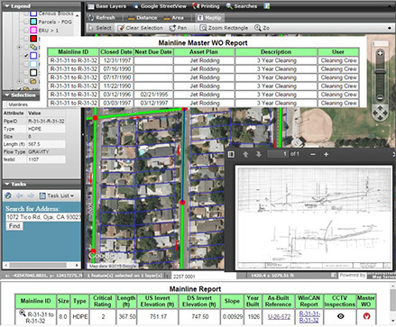Open the Searches menu
396x327 pixels.
(242, 6)
